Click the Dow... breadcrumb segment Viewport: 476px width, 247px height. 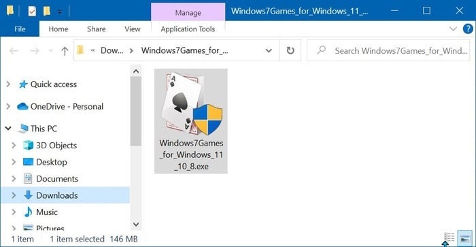[112, 50]
